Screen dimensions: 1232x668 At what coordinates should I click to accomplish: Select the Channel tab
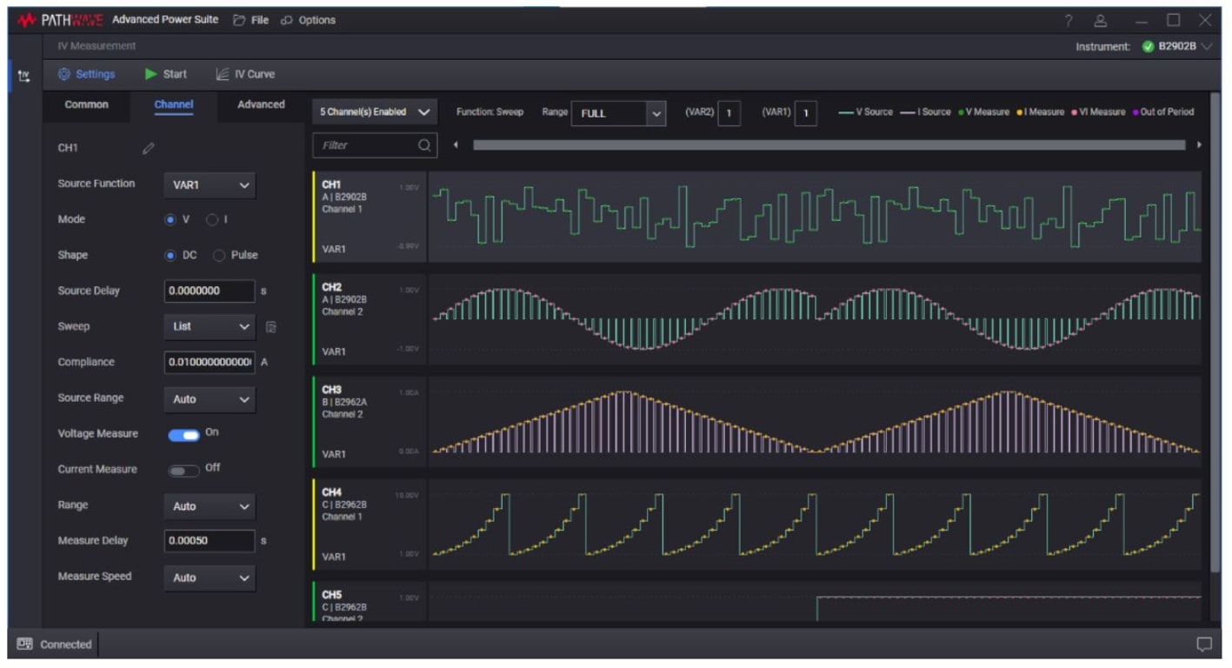coord(174,104)
